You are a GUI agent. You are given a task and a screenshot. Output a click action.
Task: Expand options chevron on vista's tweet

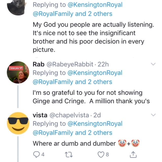coord(153,115)
